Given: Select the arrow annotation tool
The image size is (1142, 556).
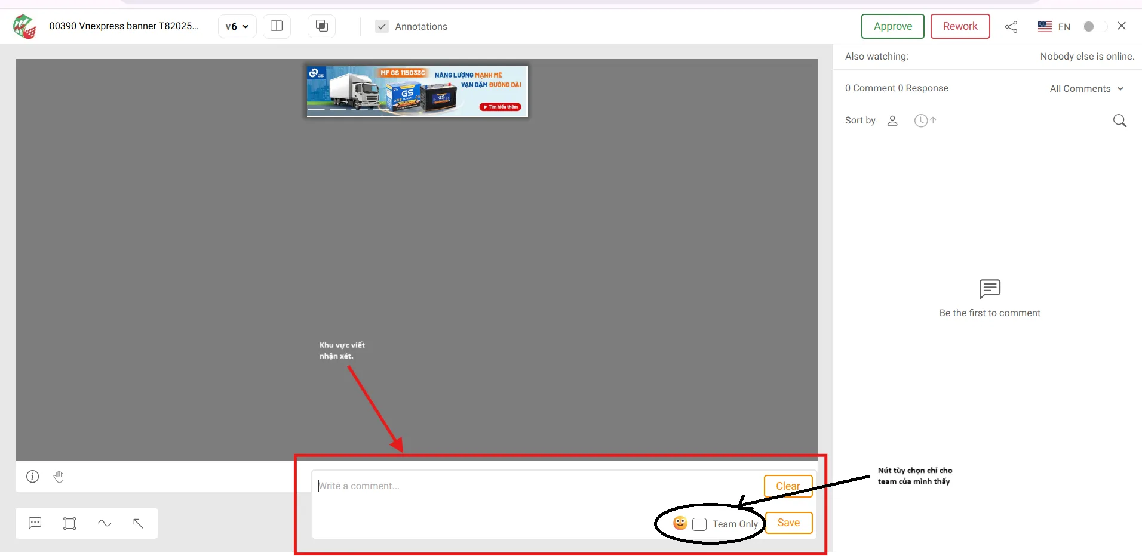Looking at the screenshot, I should point(138,523).
